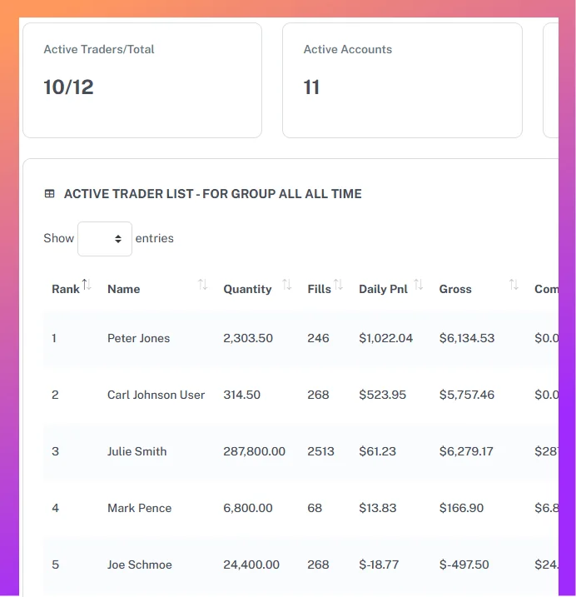Click the Active Accounts card
This screenshot has width=576, height=597.
click(x=402, y=80)
